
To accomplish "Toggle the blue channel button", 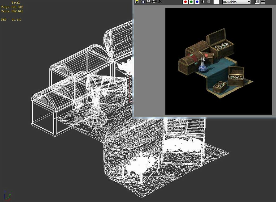I will click(x=197, y=2).
